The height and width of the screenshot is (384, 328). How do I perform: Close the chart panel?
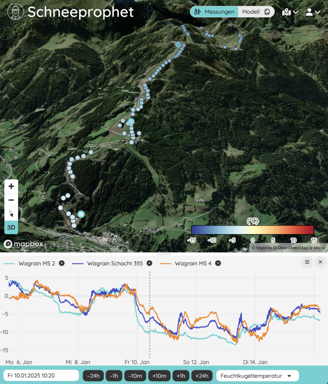tap(320, 262)
